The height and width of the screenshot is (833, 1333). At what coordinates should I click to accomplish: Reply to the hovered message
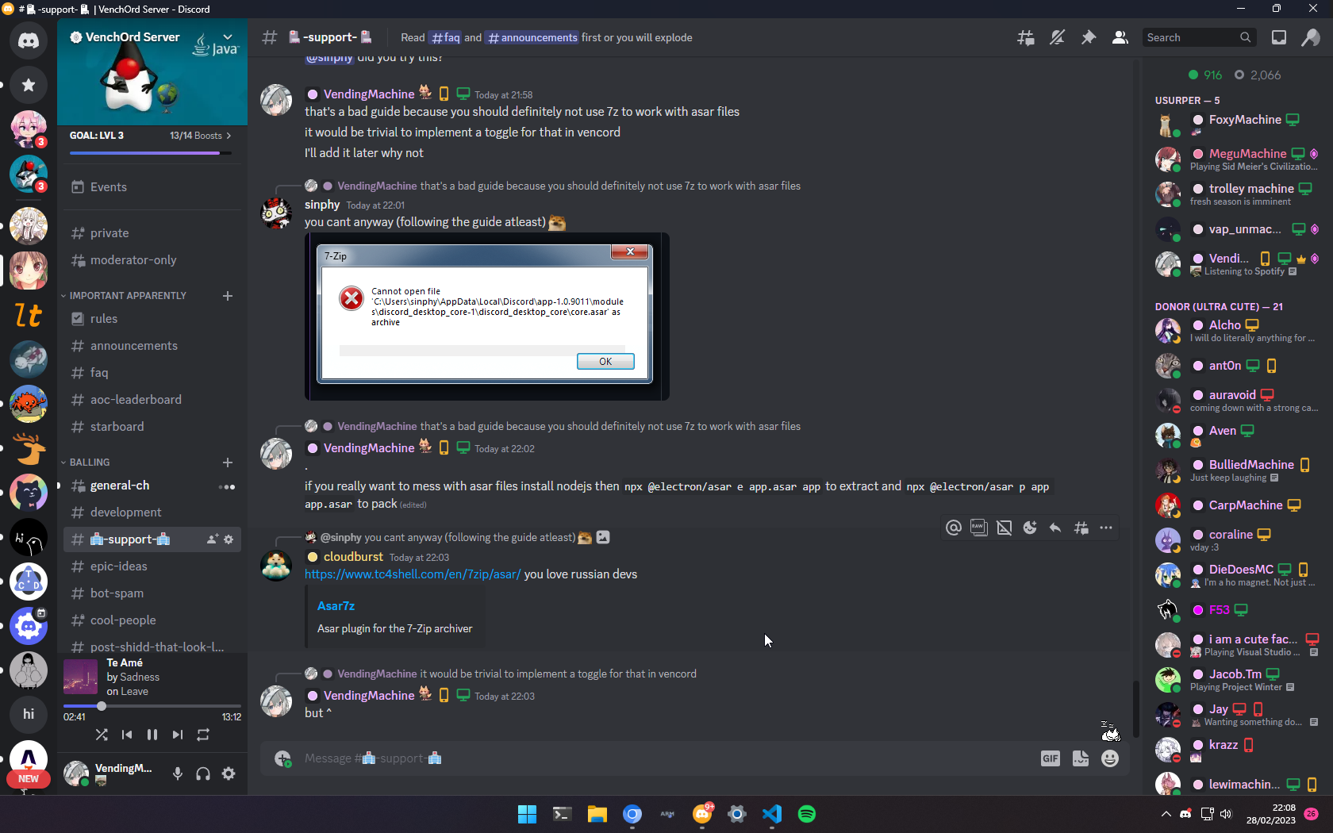tap(1055, 528)
